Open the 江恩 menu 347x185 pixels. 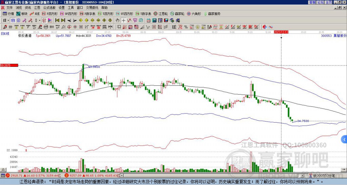click(x=37, y=8)
